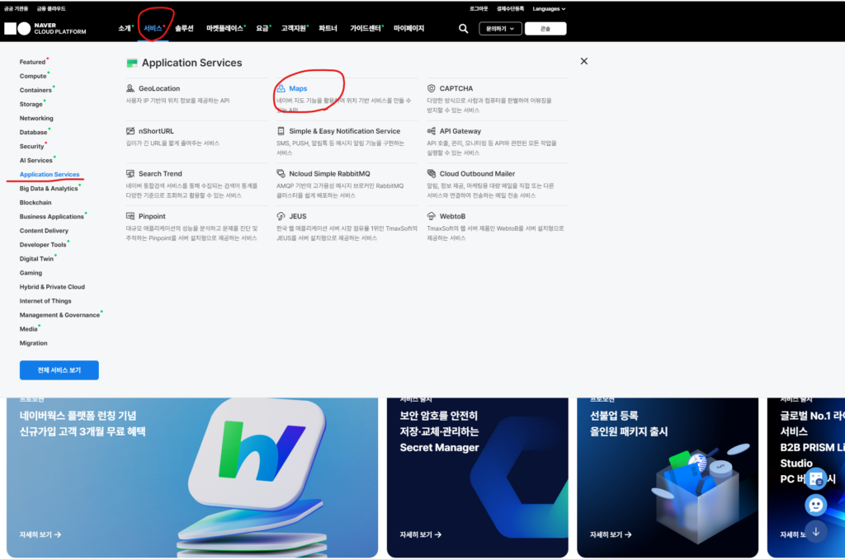
Task: Open the 솔루션 menu
Action: pyautogui.click(x=184, y=29)
